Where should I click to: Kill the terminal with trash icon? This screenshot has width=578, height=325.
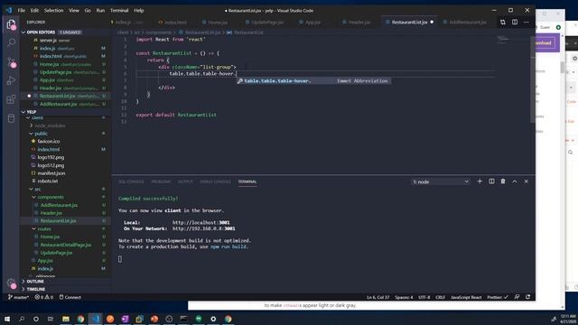point(503,181)
